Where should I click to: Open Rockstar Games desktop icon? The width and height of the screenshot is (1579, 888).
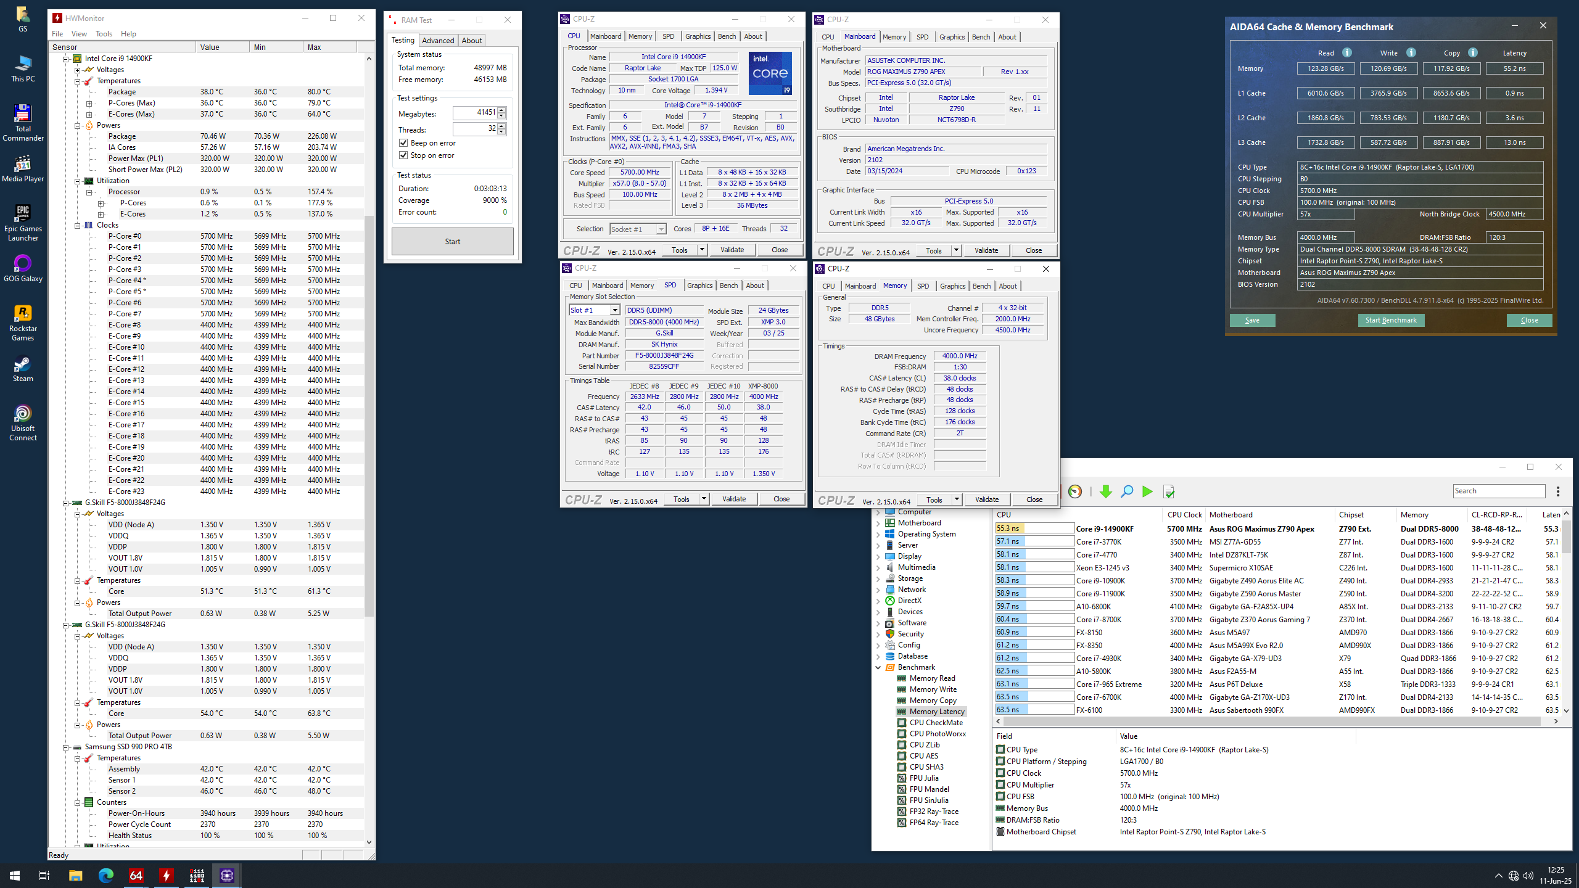point(23,323)
